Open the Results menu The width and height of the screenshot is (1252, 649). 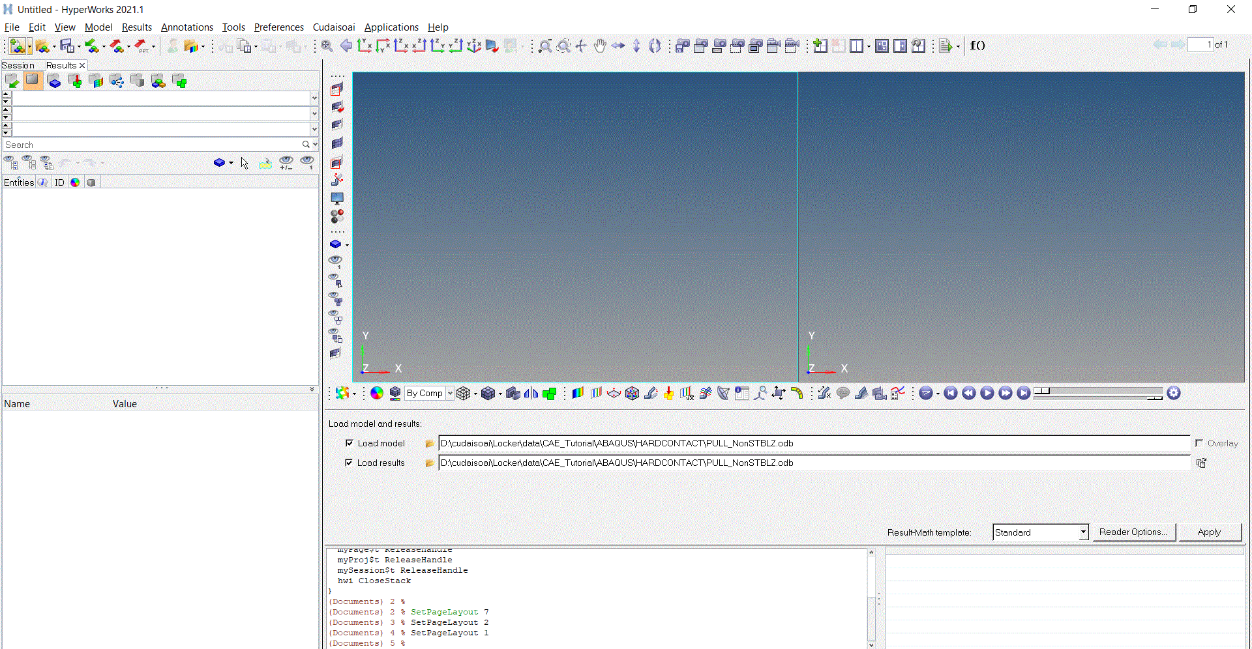click(137, 27)
